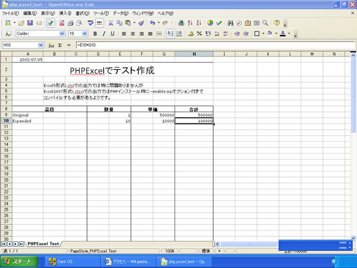
Task: Toggle Italic formatting
Action: point(104,33)
